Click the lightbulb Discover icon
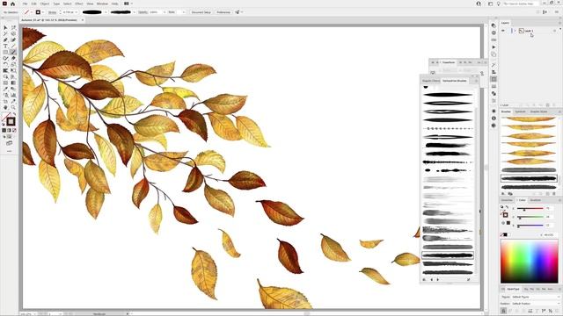Image resolution: width=563 pixels, height=316 pixels. pyautogui.click(x=499, y=4)
